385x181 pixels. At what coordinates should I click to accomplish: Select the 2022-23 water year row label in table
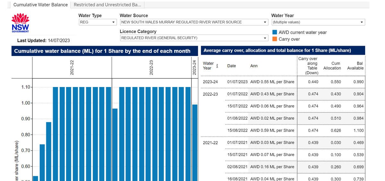tap(210, 94)
